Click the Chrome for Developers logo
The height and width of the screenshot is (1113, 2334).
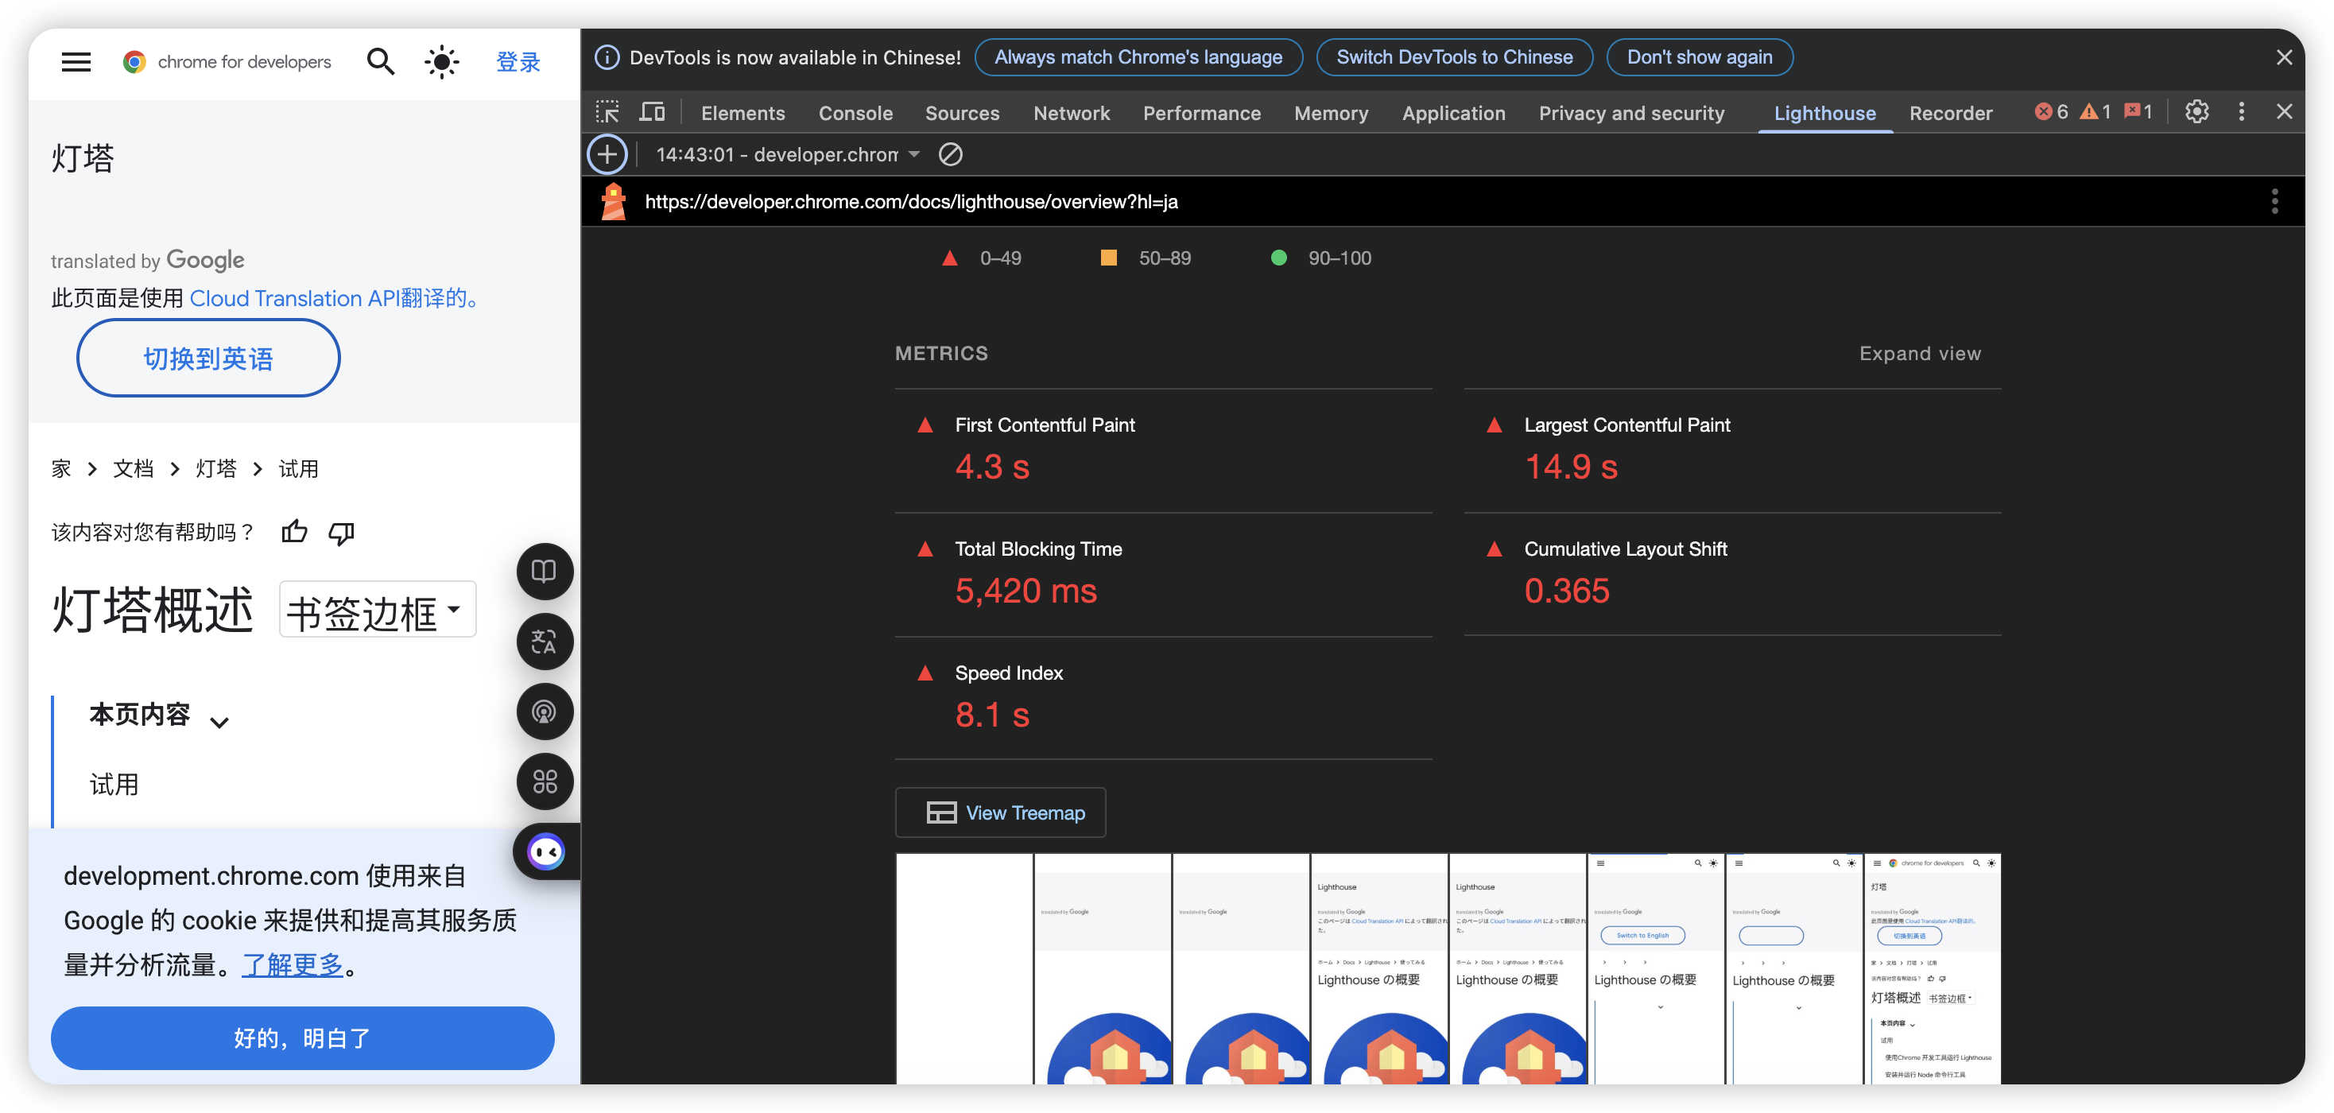[227, 62]
